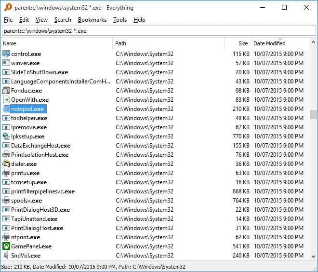
Task: Click the printfilterpipelinesvc.exe file icon
Action: pos(6,191)
